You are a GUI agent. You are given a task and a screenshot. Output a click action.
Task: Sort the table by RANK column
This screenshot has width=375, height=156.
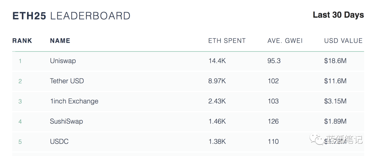coord(22,41)
